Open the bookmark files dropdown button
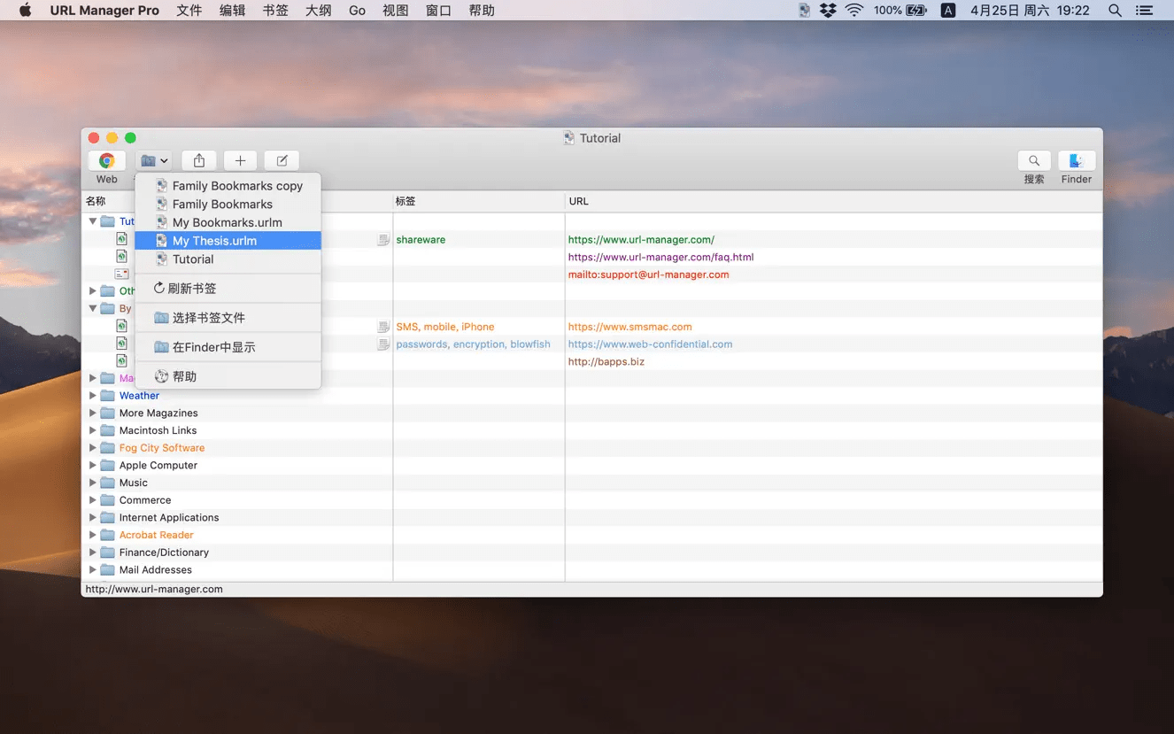Image resolution: width=1174 pixels, height=734 pixels. (154, 161)
